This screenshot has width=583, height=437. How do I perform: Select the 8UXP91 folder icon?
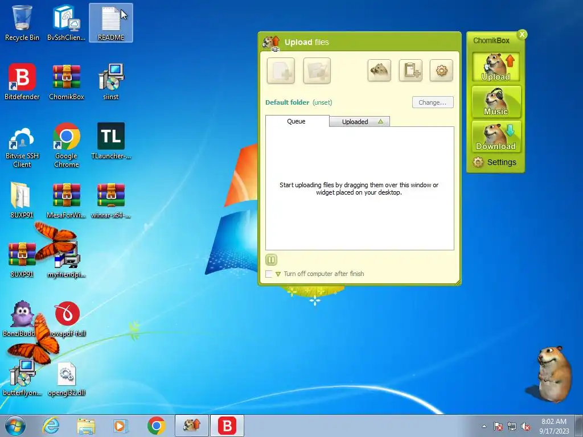[22, 200]
